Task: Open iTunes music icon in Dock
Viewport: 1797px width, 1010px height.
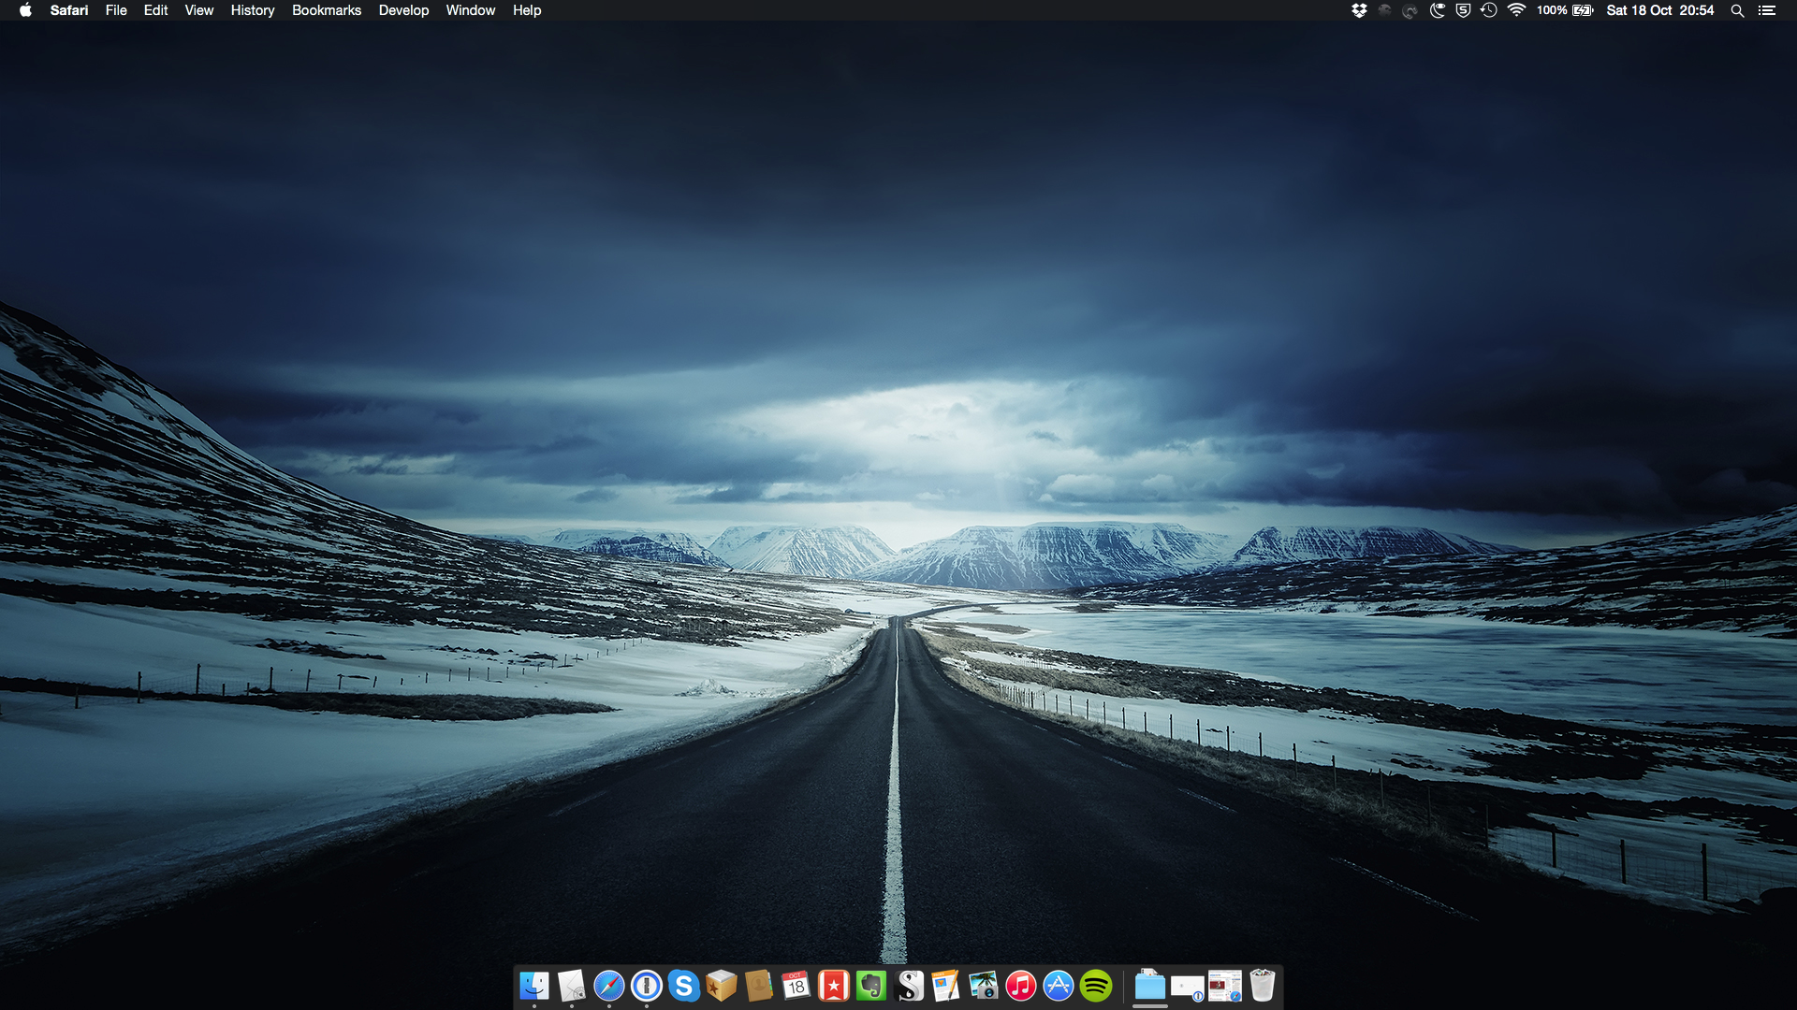Action: pos(1021,986)
